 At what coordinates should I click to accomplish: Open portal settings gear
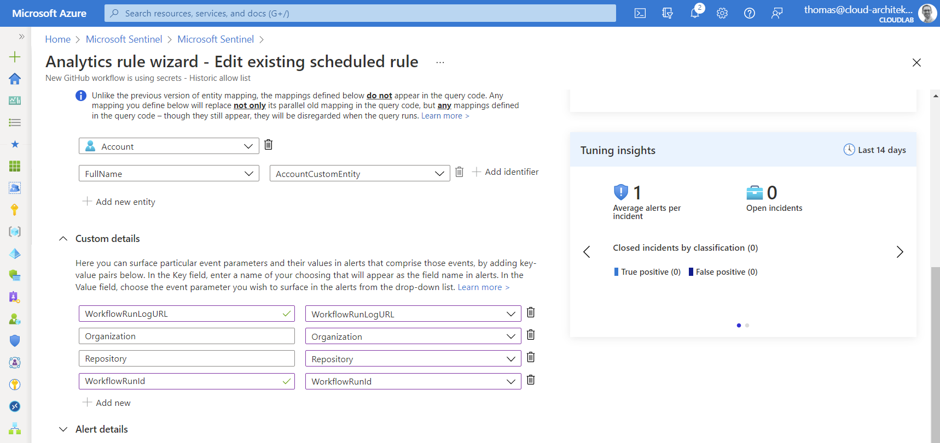722,13
